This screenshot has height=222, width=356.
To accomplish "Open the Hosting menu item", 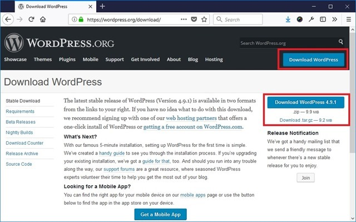I will (x=214, y=60).
